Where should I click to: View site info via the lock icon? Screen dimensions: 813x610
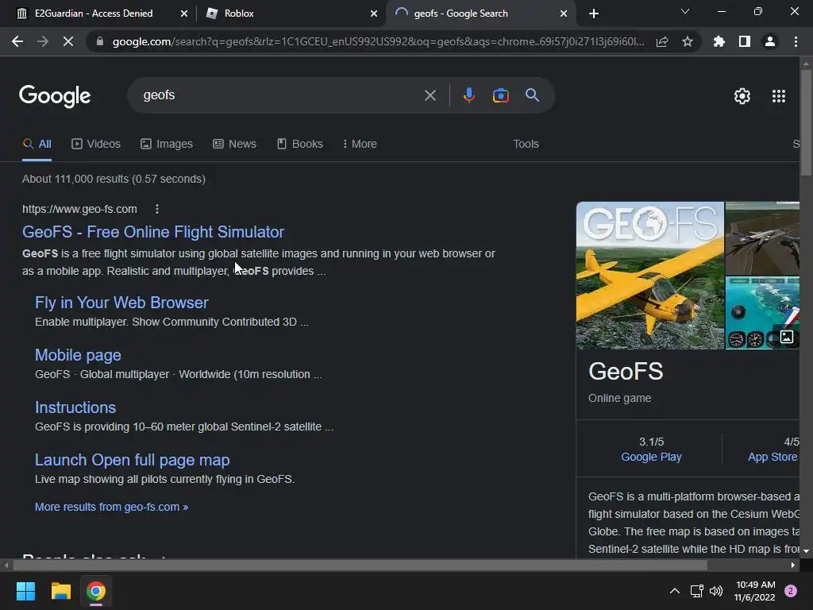[x=100, y=41]
